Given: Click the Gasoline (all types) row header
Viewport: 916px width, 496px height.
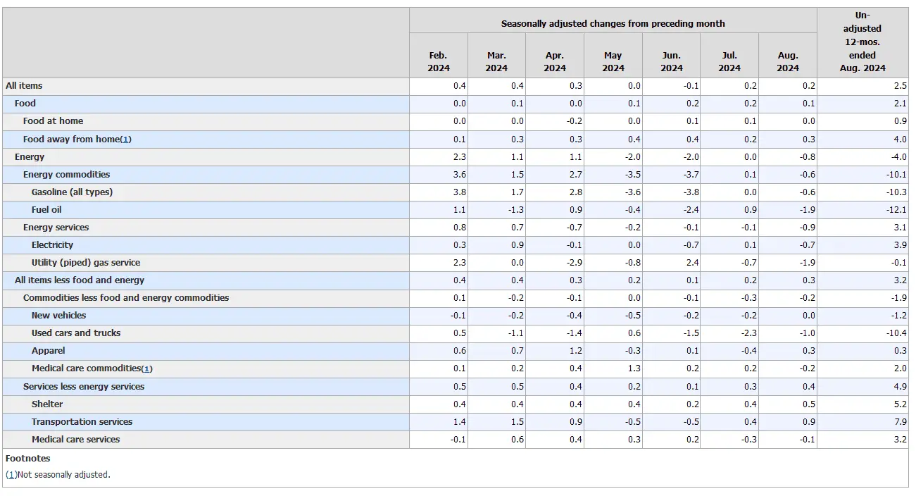Looking at the screenshot, I should (x=72, y=192).
